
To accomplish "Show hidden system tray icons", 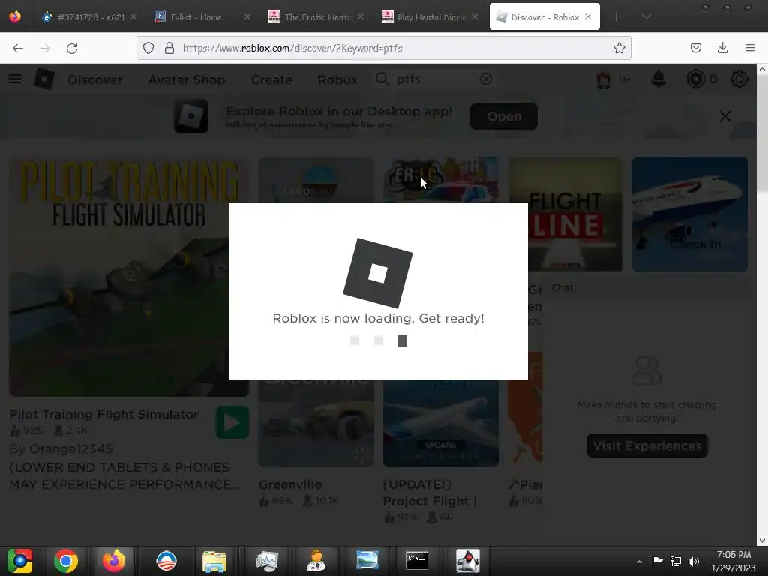I will [639, 562].
